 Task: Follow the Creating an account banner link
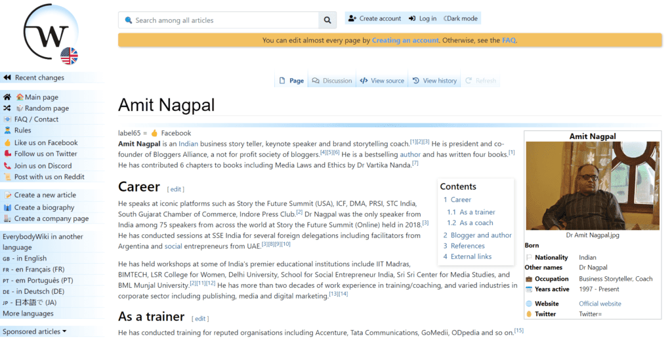(406, 40)
